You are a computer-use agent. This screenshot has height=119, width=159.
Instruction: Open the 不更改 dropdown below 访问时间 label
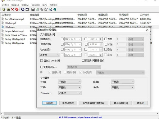50,55
